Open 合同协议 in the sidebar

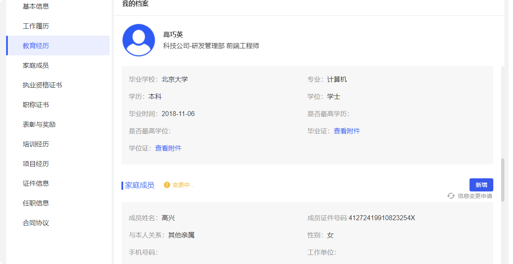click(36, 223)
